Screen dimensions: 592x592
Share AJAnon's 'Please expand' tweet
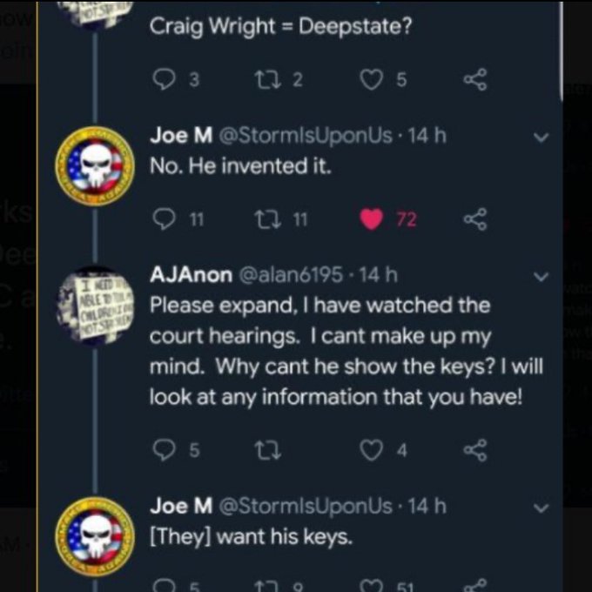(x=474, y=450)
